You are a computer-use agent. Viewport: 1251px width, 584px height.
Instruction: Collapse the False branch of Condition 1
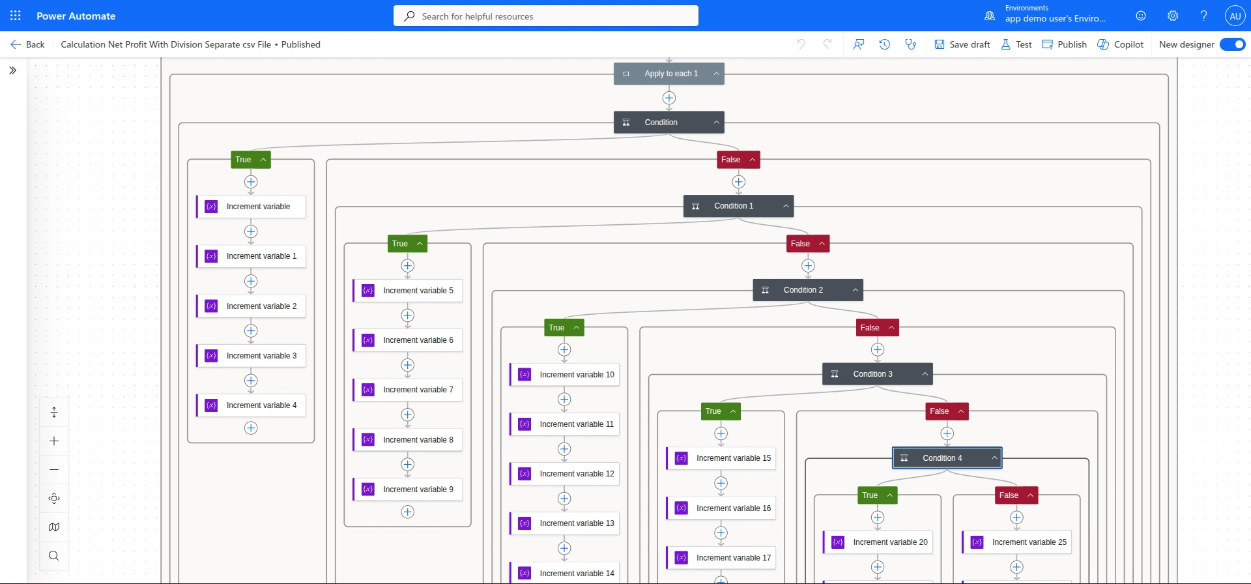(822, 244)
